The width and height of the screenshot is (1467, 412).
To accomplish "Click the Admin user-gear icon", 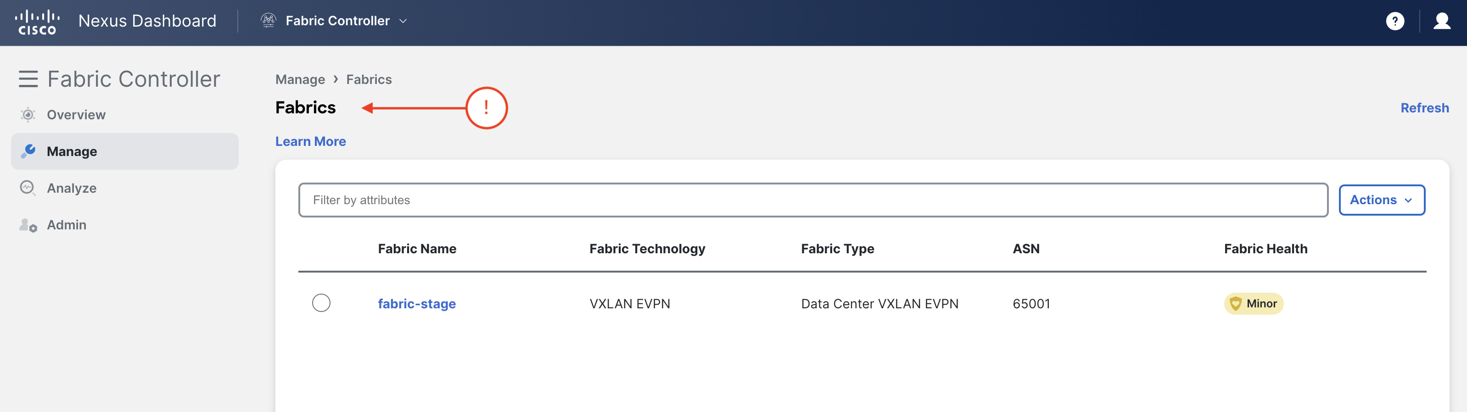I will click(28, 225).
